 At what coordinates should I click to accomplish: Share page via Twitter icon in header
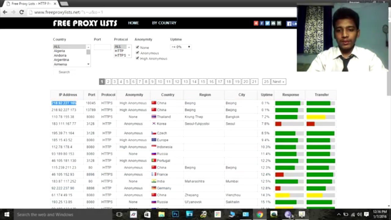click(268, 23)
